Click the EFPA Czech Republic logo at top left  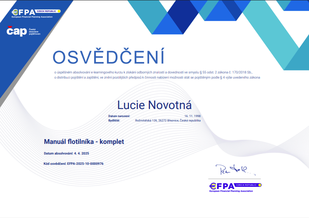[x=36, y=13]
